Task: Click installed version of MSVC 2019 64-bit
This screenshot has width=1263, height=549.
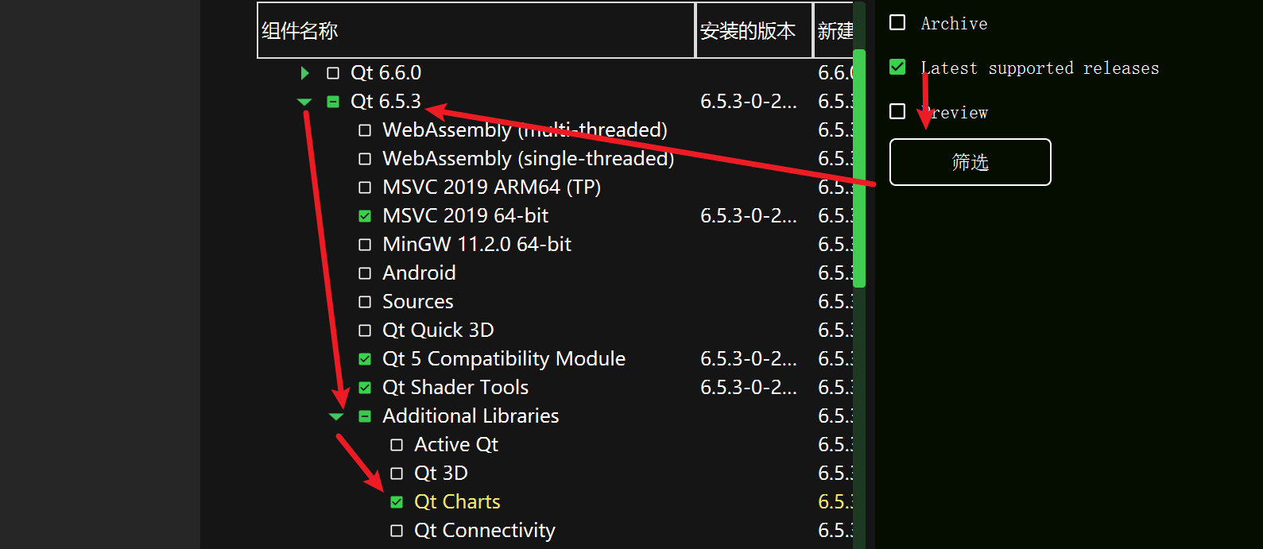Action: 748,216
